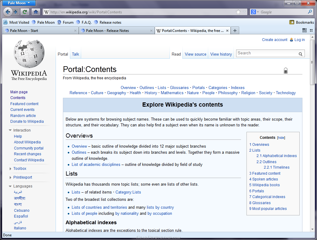Open the Pale Moon application menu dropdown
Image resolution: width=317 pixels, height=240 pixels.
(19, 3)
